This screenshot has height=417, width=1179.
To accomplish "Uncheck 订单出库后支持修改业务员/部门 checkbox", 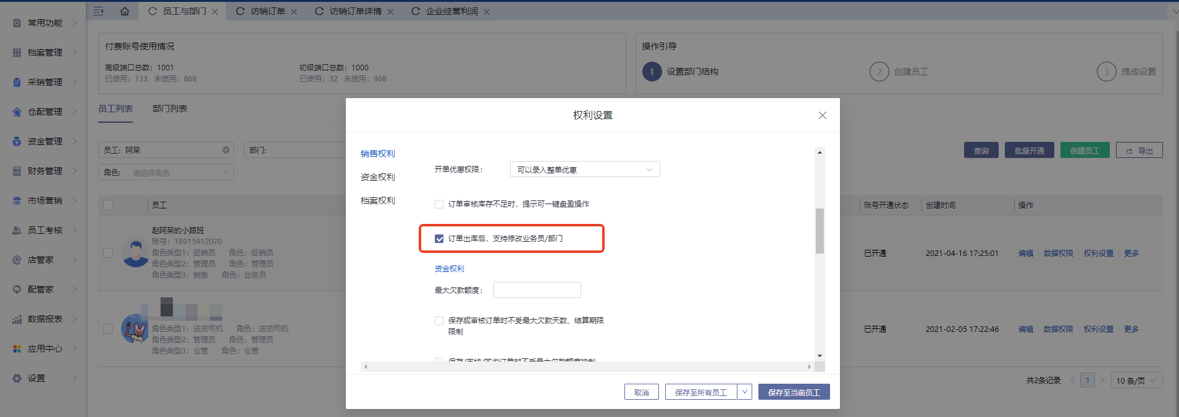I will (439, 239).
